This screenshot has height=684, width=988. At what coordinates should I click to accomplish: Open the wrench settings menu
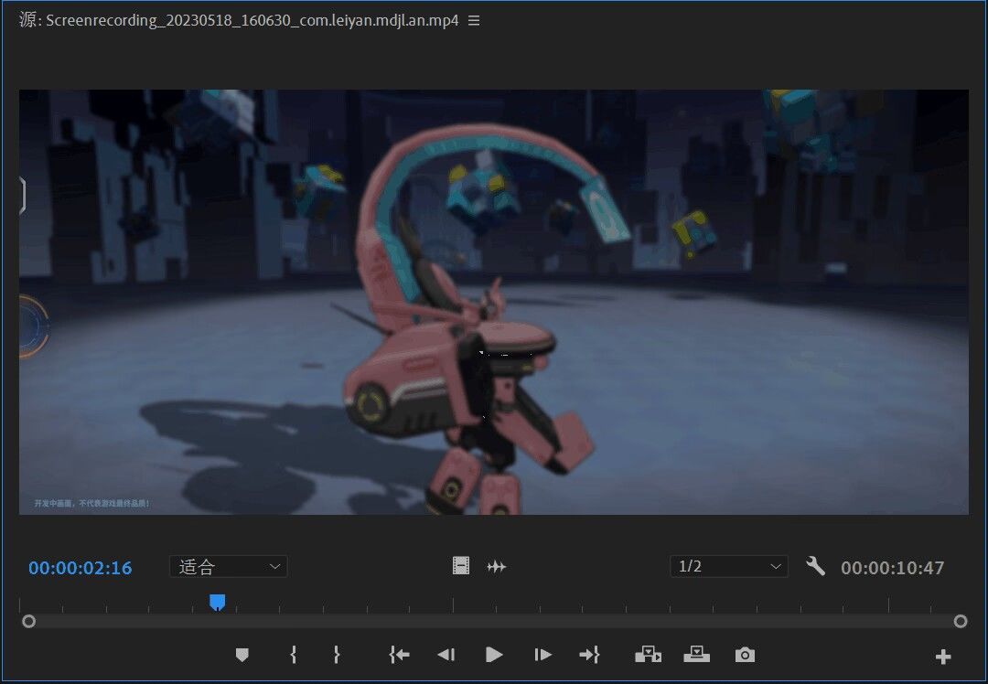[x=815, y=566]
